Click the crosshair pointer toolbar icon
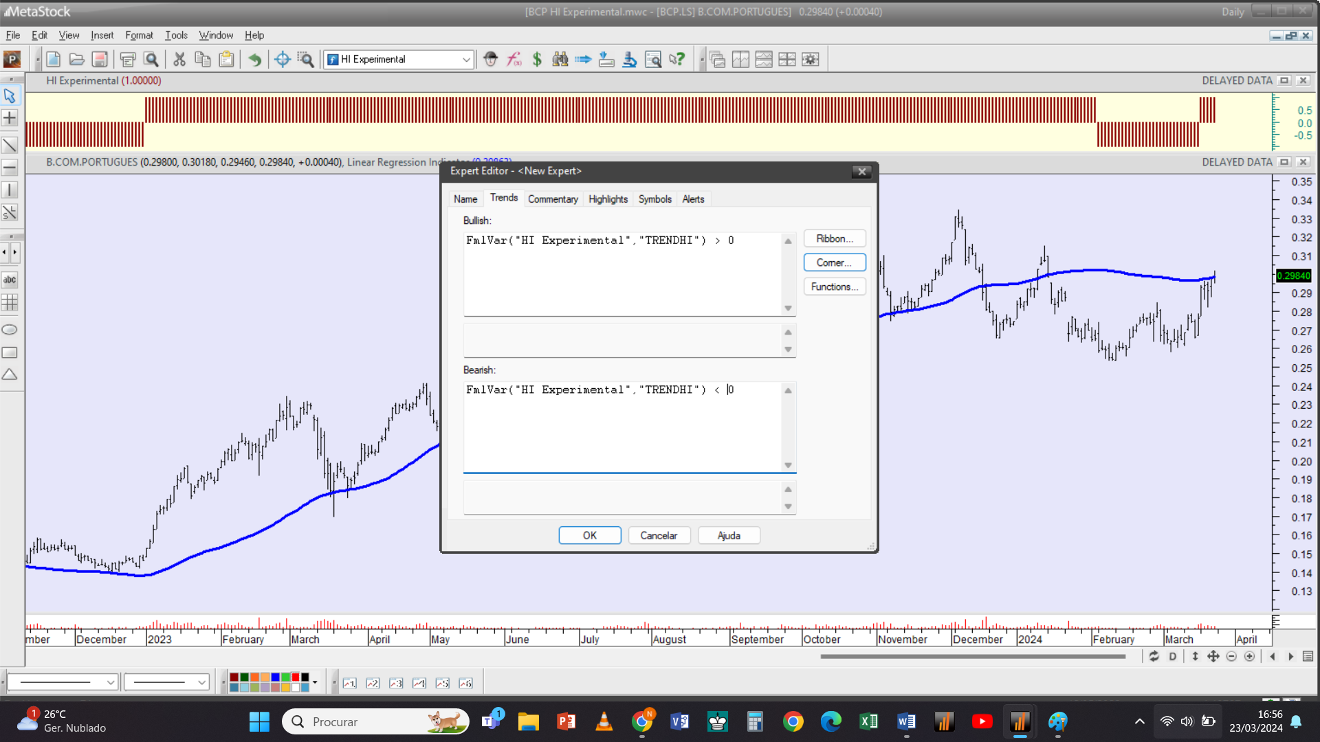This screenshot has height=742, width=1320. tap(282, 60)
